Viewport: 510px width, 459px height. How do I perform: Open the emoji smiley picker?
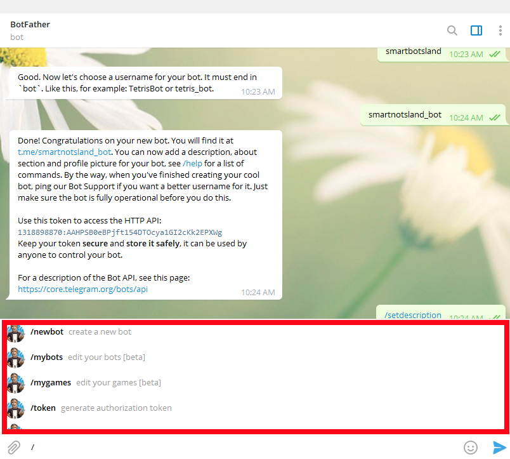470,447
